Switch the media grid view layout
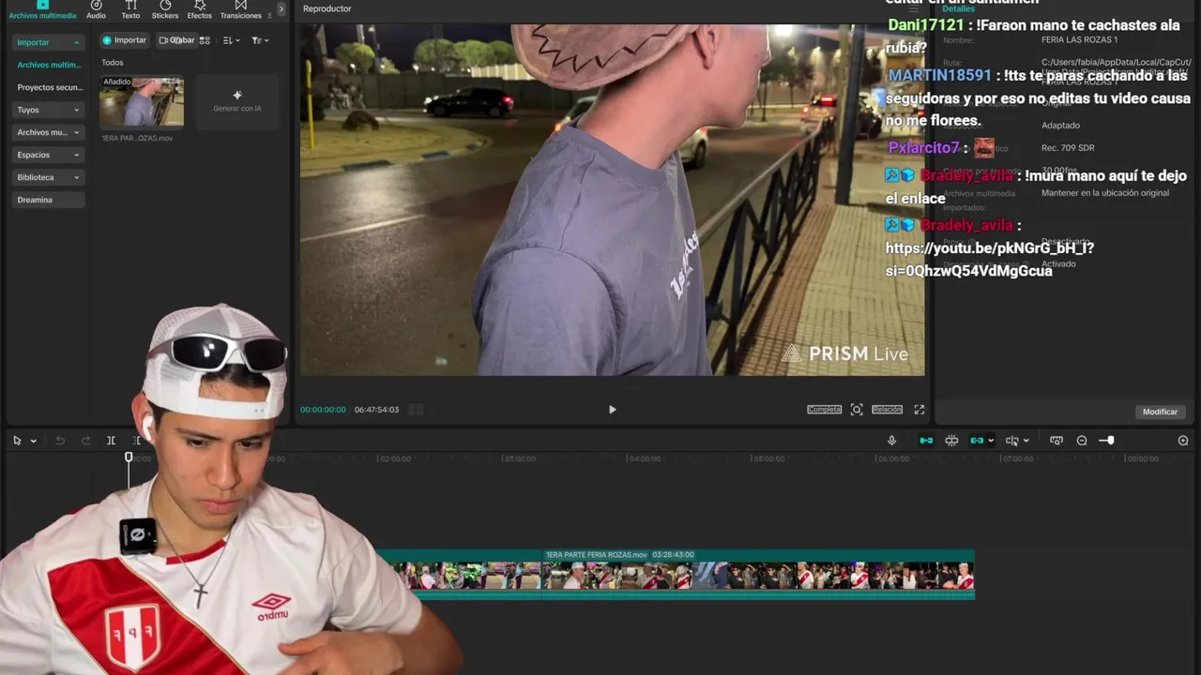This screenshot has width=1201, height=675. tap(205, 40)
